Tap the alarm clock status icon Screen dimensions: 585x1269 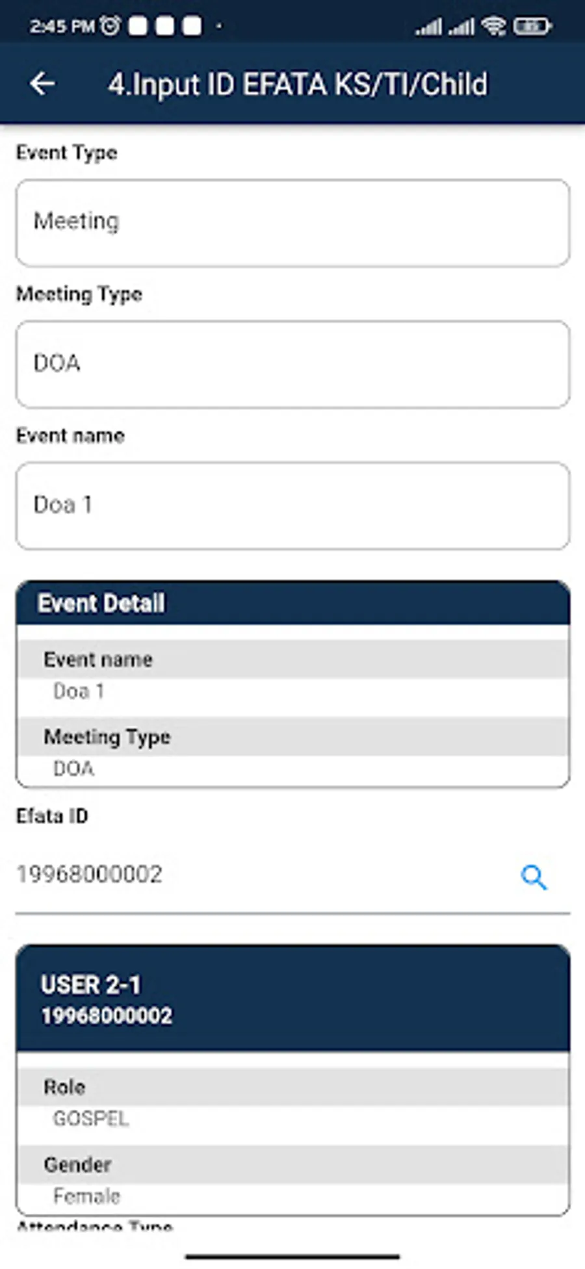[110, 26]
